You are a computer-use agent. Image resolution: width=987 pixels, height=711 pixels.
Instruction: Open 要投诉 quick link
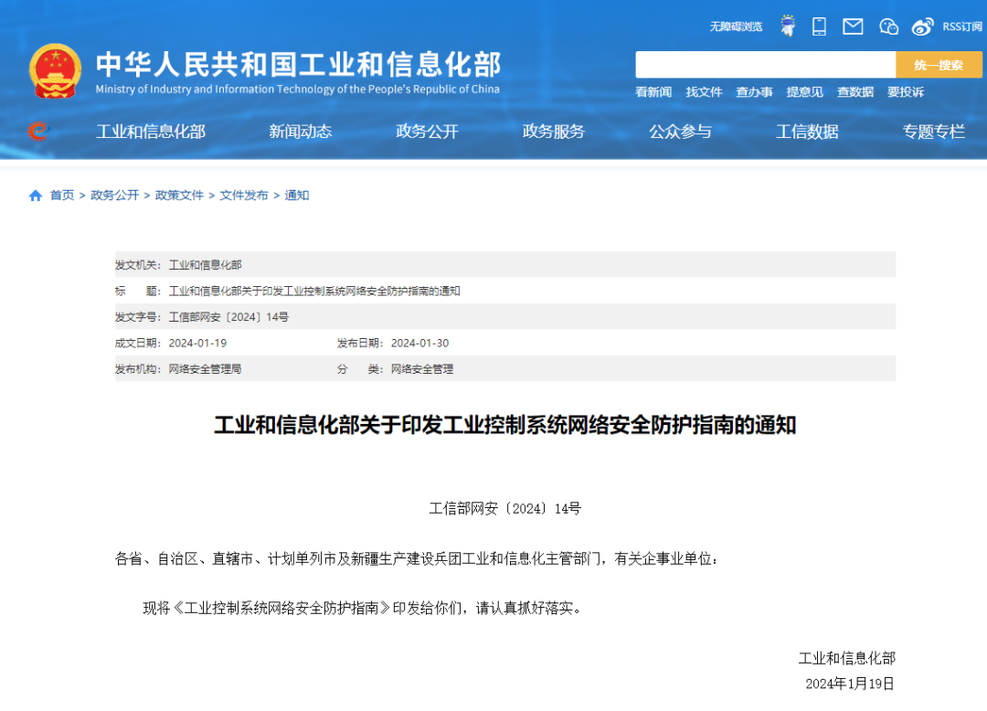coord(905,92)
